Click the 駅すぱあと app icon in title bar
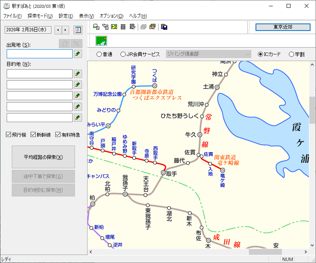The width and height of the screenshot is (316, 263). click(x=7, y=6)
